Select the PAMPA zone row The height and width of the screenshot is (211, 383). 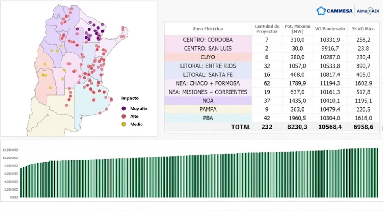[x=272, y=109]
